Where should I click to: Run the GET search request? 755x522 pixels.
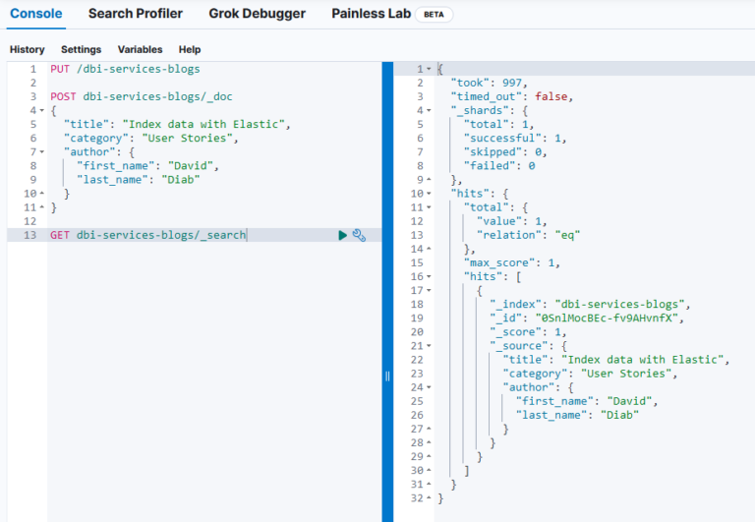coord(342,235)
